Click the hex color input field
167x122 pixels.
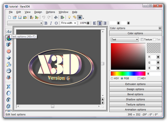click(x=155, y=74)
